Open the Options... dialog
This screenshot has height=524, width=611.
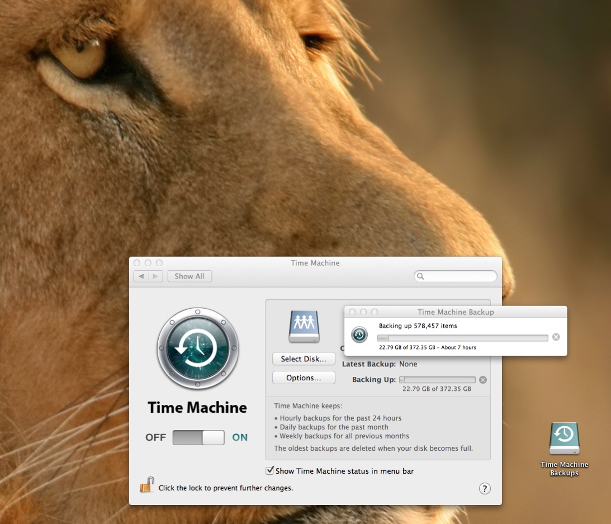click(x=304, y=378)
